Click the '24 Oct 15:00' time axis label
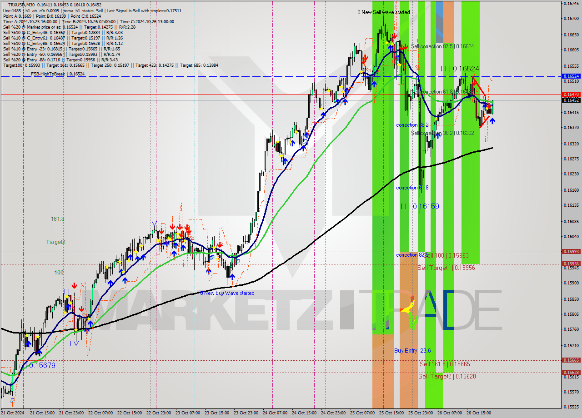The image size is (582, 418). click(304, 413)
